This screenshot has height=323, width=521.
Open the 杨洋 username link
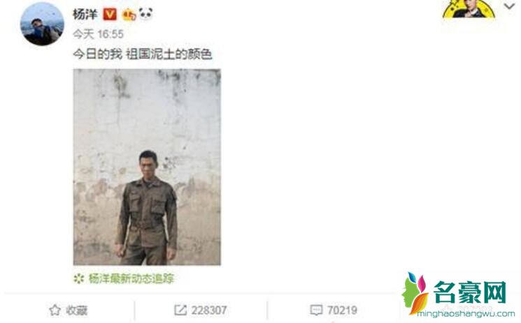(85, 14)
